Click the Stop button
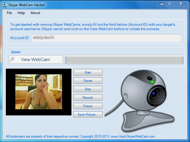This screenshot has height=142, width=190. 88,89
